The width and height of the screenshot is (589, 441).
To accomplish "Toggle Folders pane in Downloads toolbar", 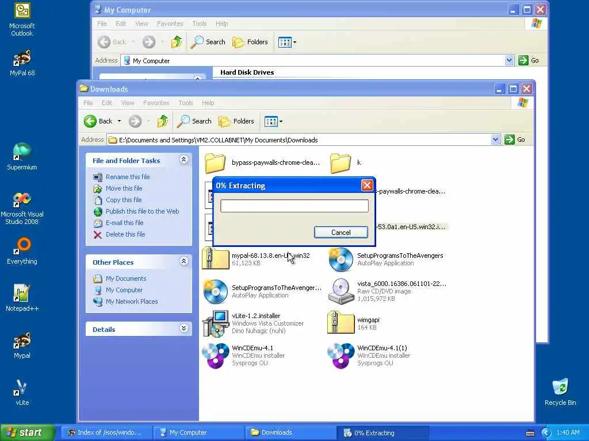I will click(236, 121).
